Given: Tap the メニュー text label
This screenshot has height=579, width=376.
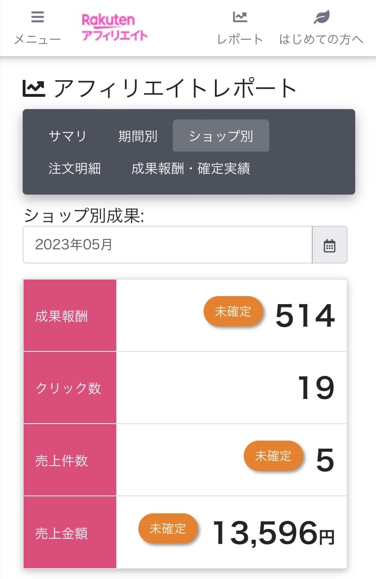Looking at the screenshot, I should 37,39.
